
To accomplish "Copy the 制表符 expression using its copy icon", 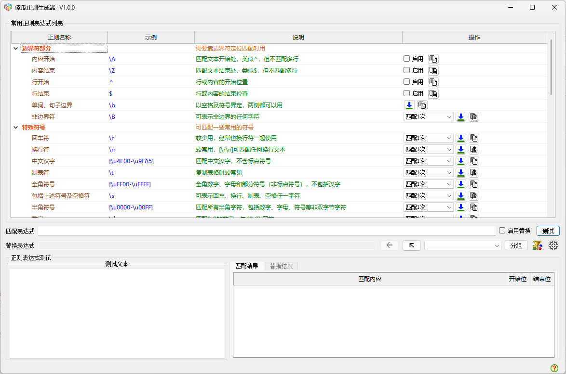I will (474, 173).
